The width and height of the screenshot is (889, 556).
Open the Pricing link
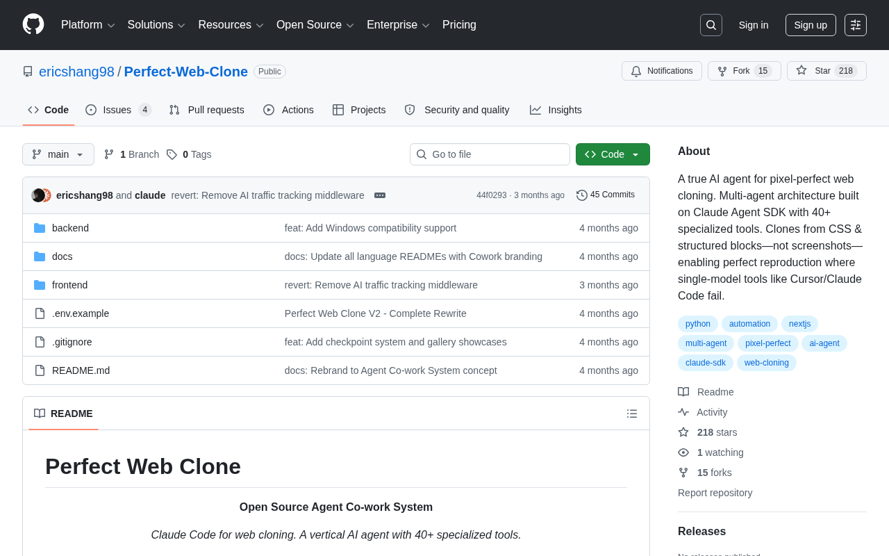coord(459,25)
